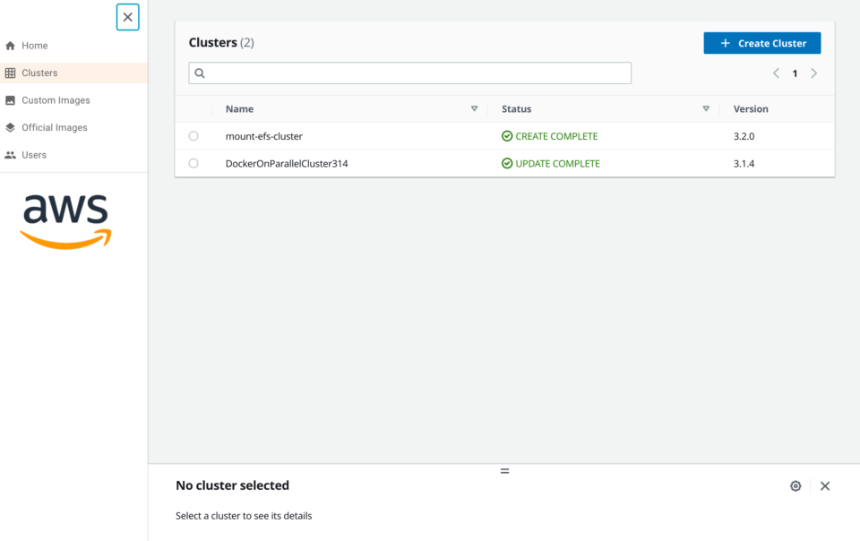Click the Create Cluster button
The image size is (860, 541).
pyautogui.click(x=761, y=42)
